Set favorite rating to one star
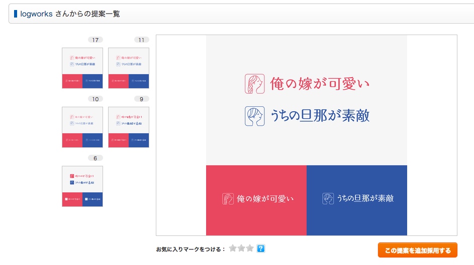Viewport: 474px width, 265px height. (x=233, y=248)
